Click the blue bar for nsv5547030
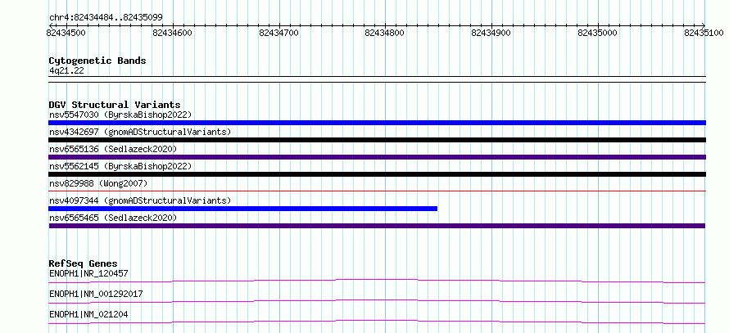This screenshot has width=729, height=333. point(377,123)
